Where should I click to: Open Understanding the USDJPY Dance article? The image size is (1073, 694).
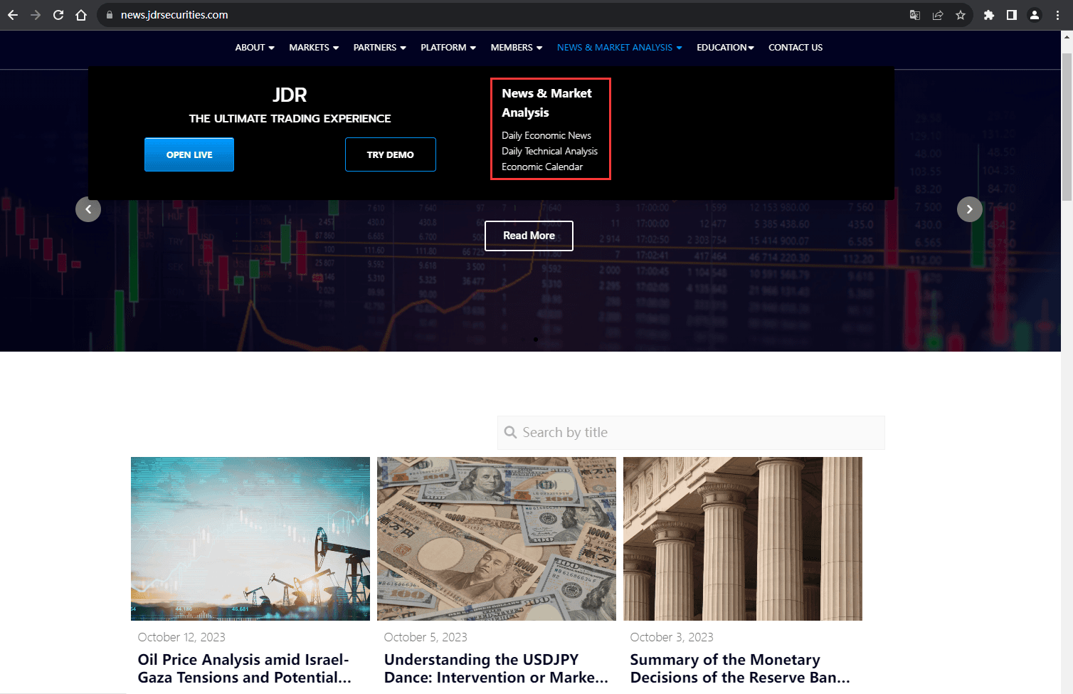496,668
